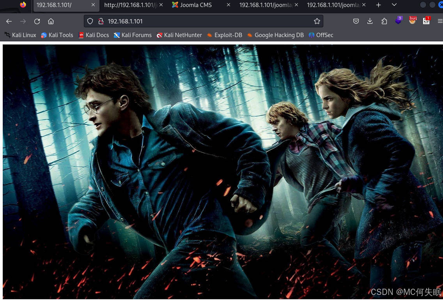Close the fourth tab 192.168.1.101/joomla
This screenshot has width=443, height=300.
coord(296,5)
